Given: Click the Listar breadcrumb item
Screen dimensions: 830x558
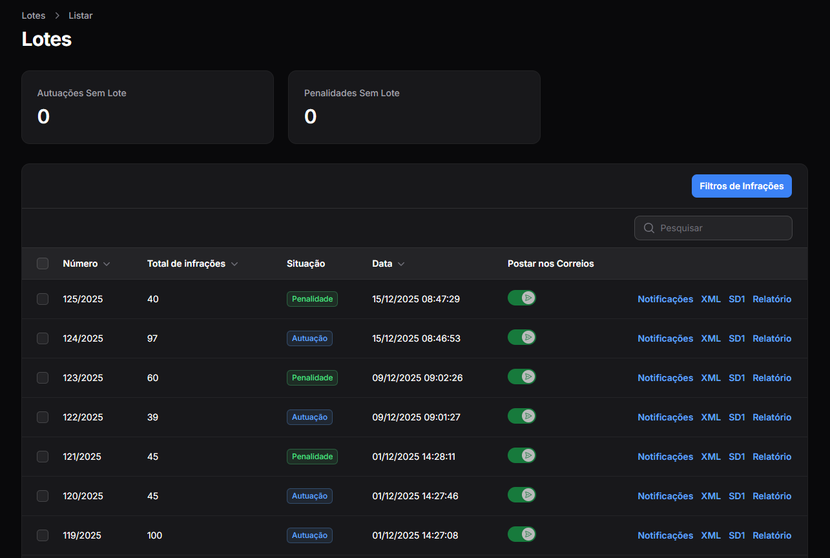Looking at the screenshot, I should (x=81, y=15).
